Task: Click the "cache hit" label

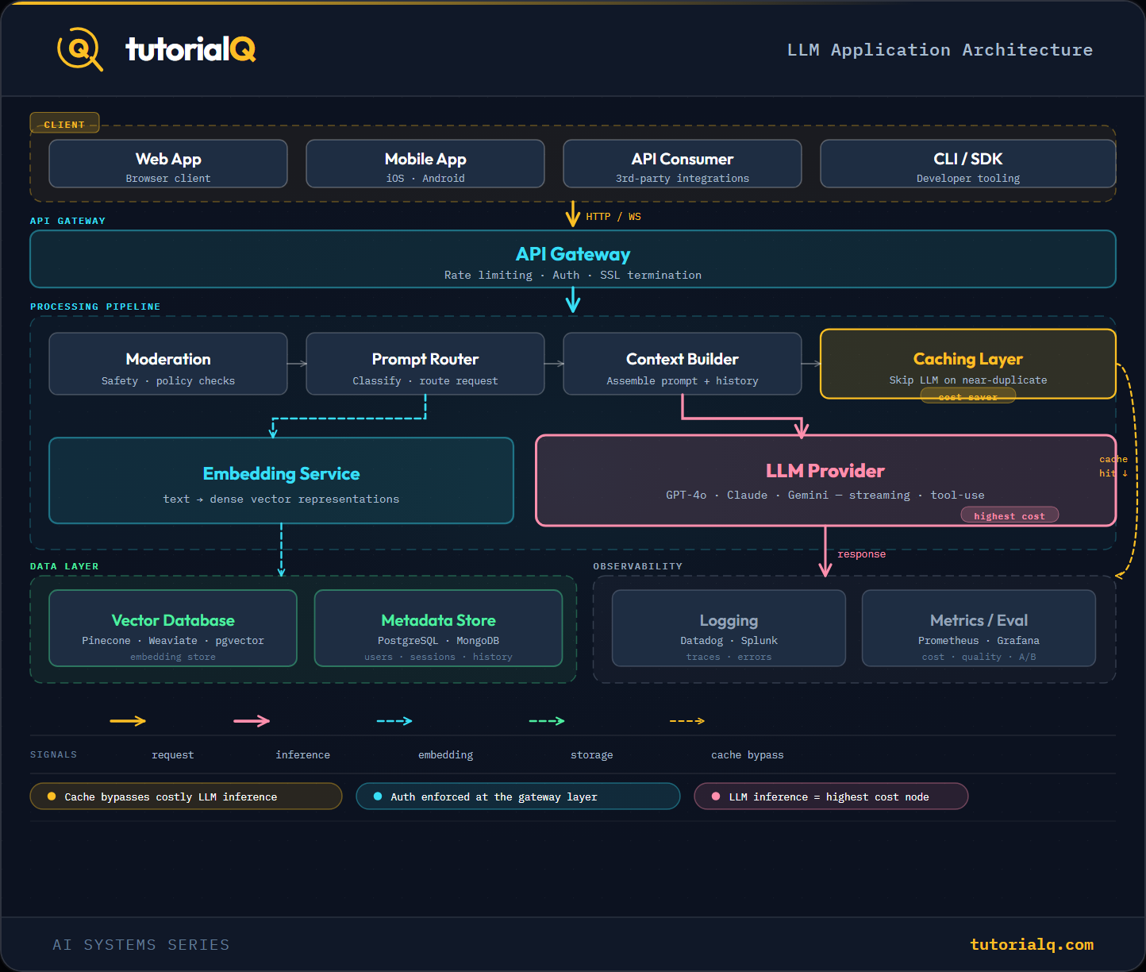Action: click(1113, 466)
